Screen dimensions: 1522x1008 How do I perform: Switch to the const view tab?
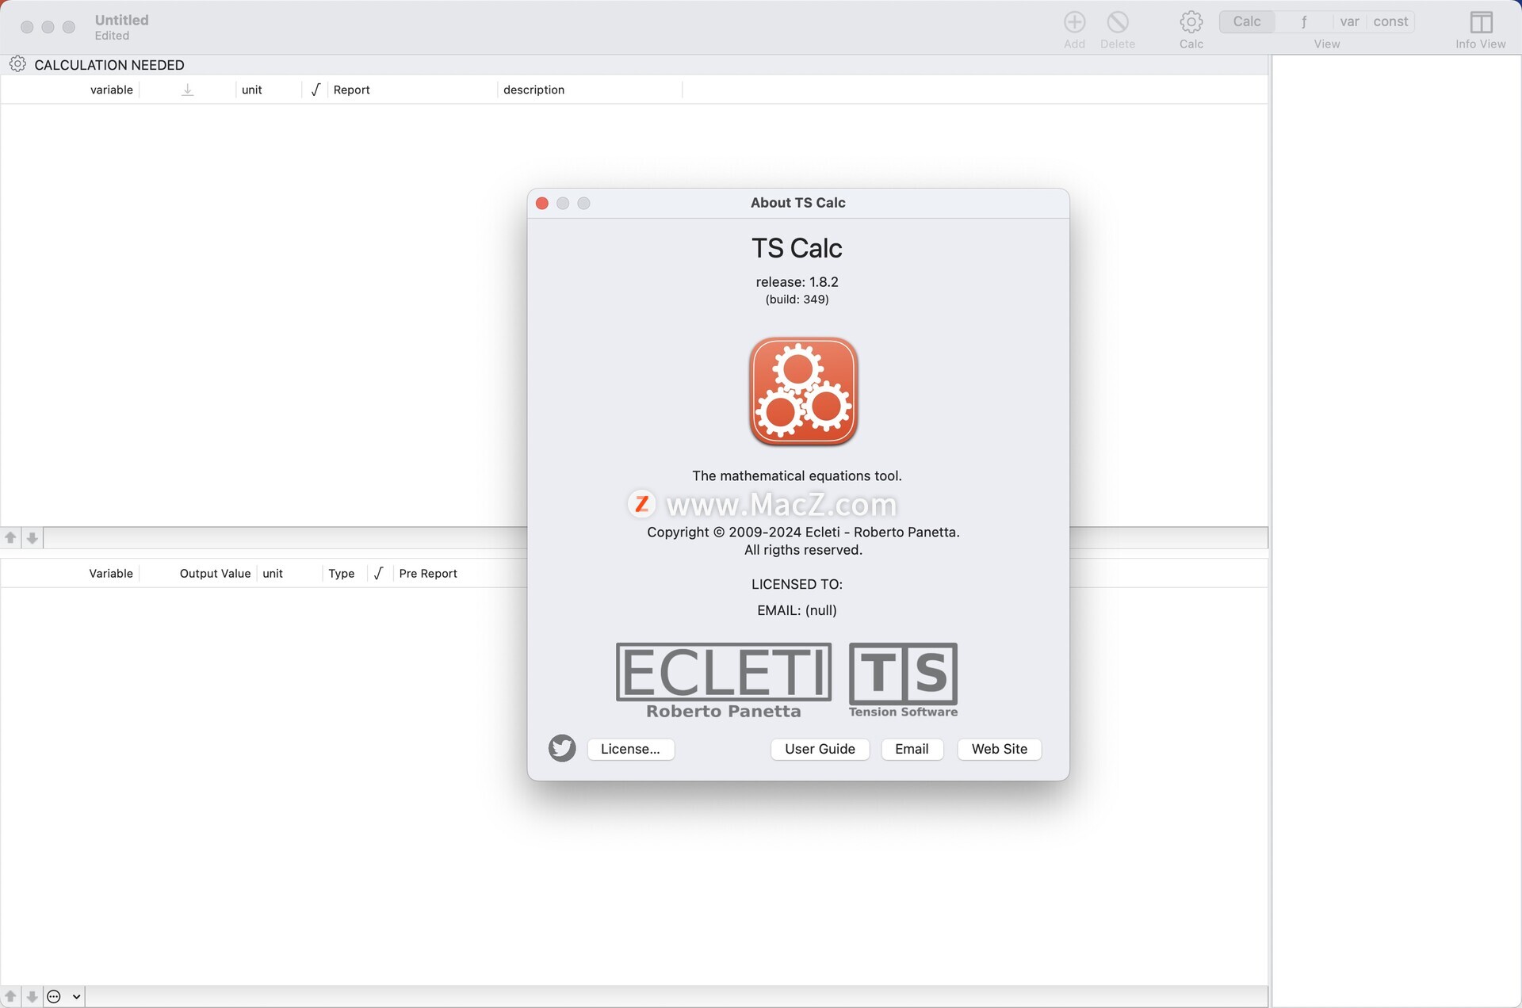tap(1390, 21)
